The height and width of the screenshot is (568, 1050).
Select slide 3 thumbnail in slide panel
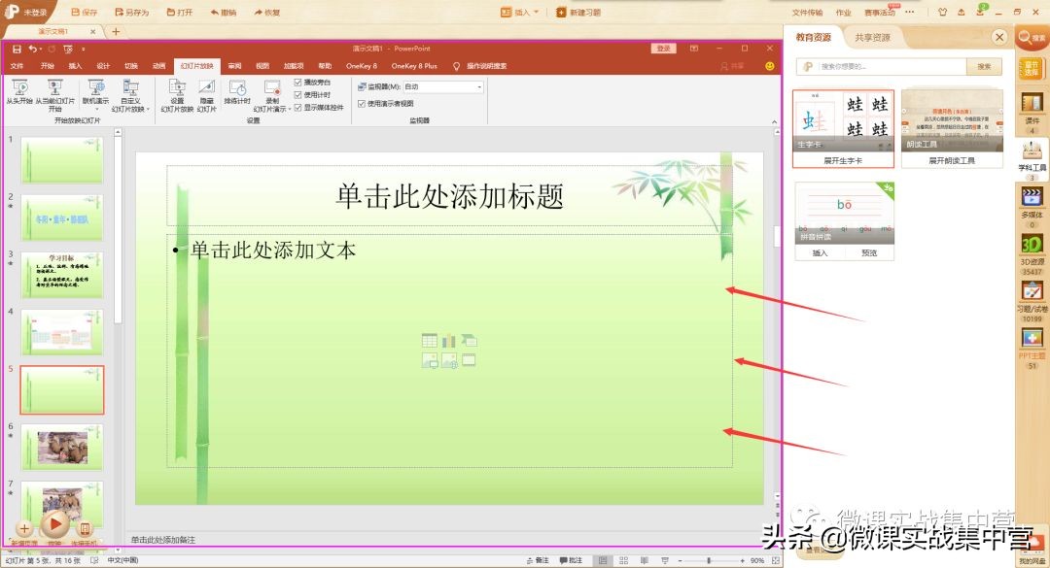[x=61, y=274]
